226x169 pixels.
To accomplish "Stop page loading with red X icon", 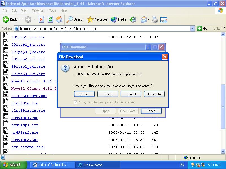I will [41, 19].
